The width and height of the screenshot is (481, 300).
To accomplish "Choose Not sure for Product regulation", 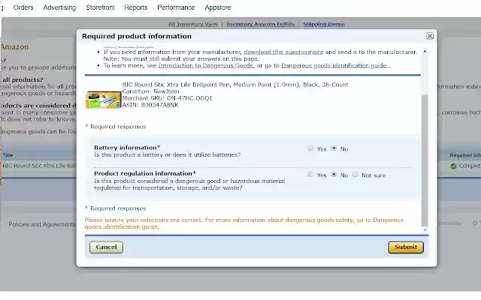I will point(355,175).
